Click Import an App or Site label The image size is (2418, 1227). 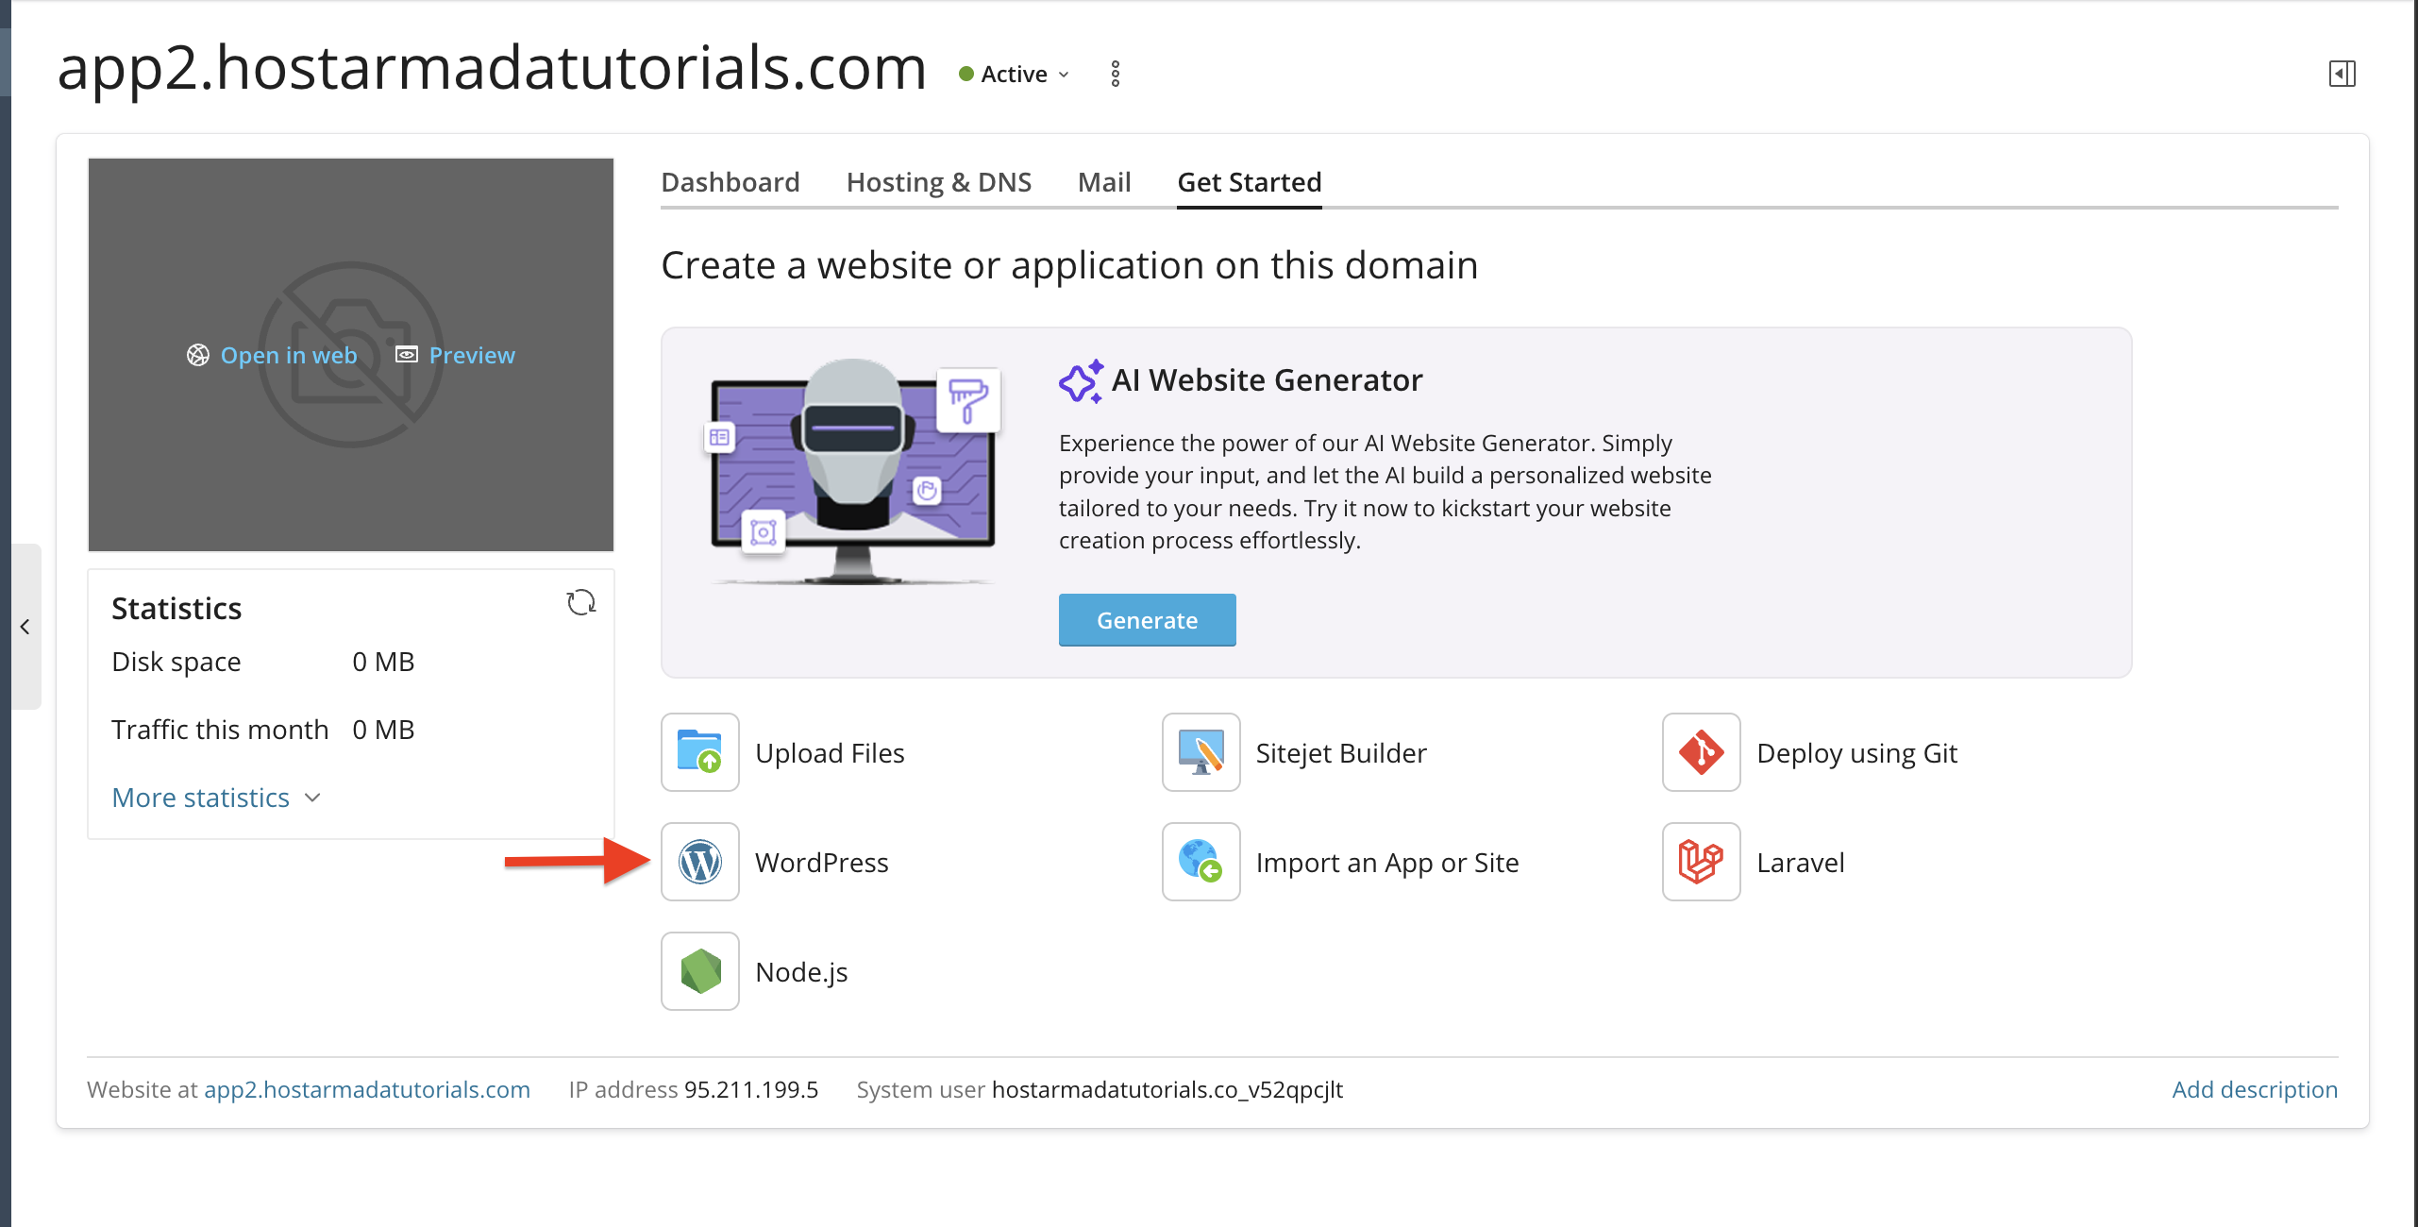point(1387,862)
